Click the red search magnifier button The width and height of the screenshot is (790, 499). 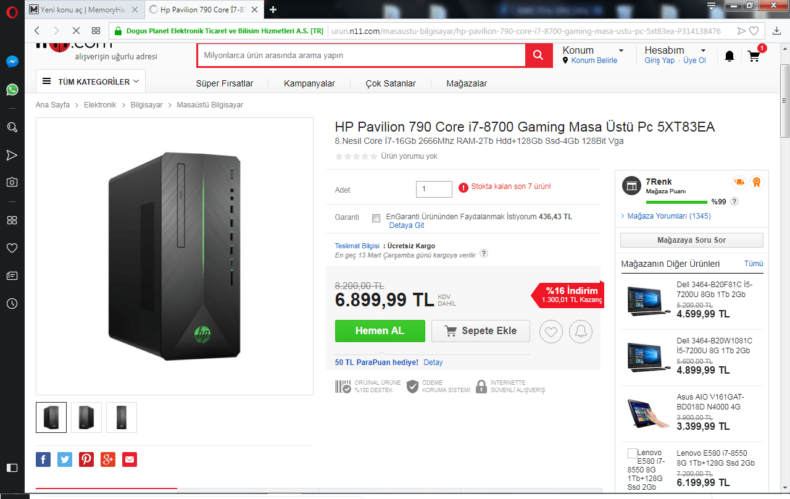[x=538, y=56]
